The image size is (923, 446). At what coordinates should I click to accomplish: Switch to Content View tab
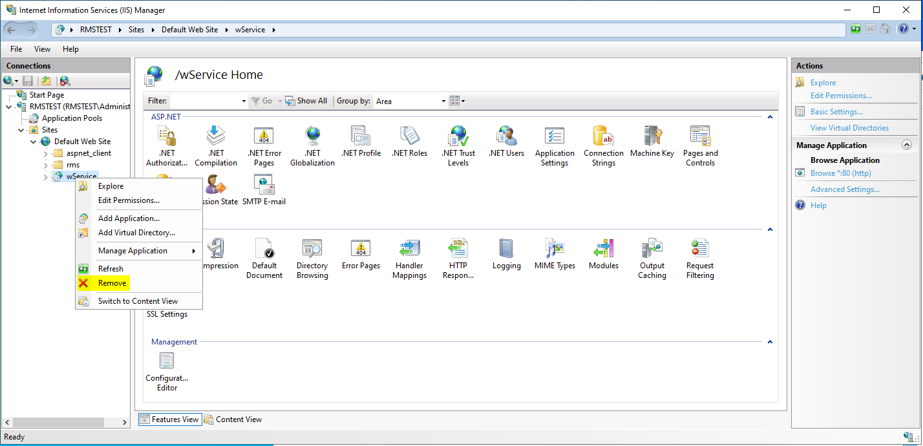[233, 419]
